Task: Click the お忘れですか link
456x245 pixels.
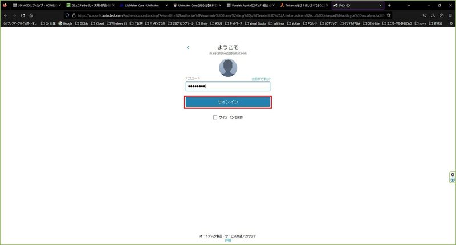Action: click(x=261, y=79)
